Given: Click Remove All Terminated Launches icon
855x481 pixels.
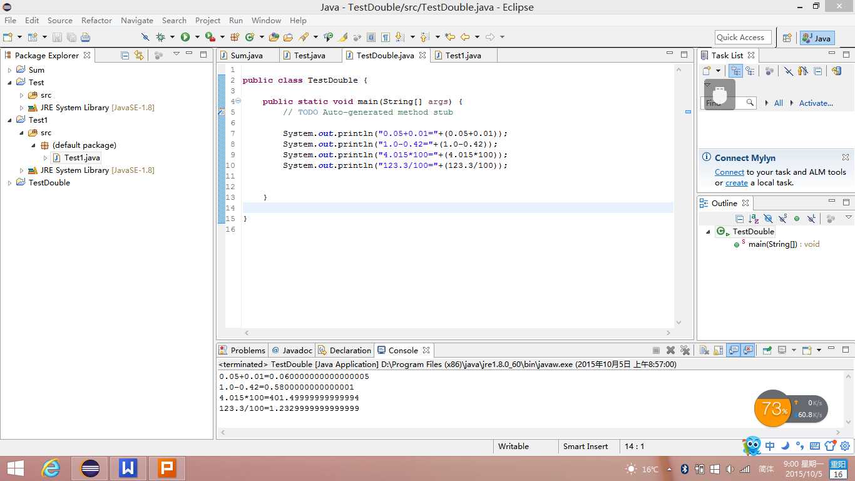Looking at the screenshot, I should [685, 351].
